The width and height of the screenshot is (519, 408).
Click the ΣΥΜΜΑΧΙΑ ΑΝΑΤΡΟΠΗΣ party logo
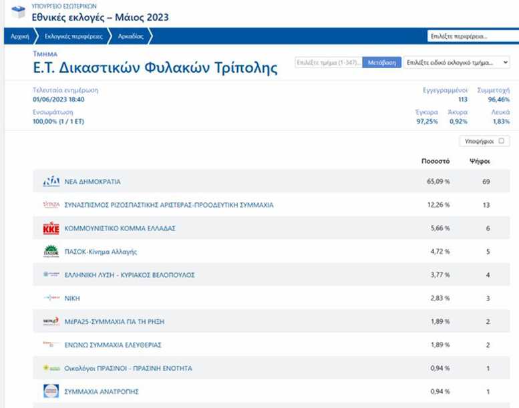(51, 391)
